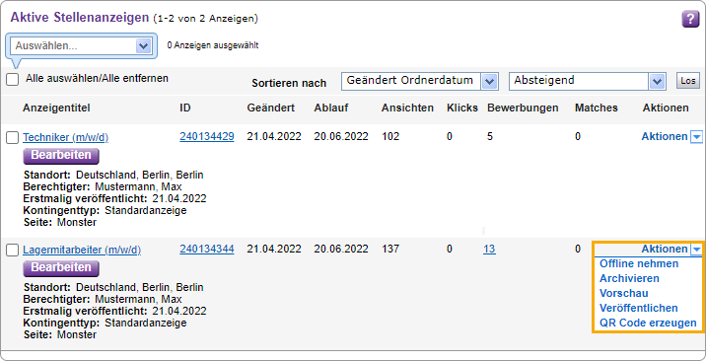This screenshot has height=361, width=706.
Task: Expand the Geändert Ordnerdatum sort dropdown
Action: point(419,81)
